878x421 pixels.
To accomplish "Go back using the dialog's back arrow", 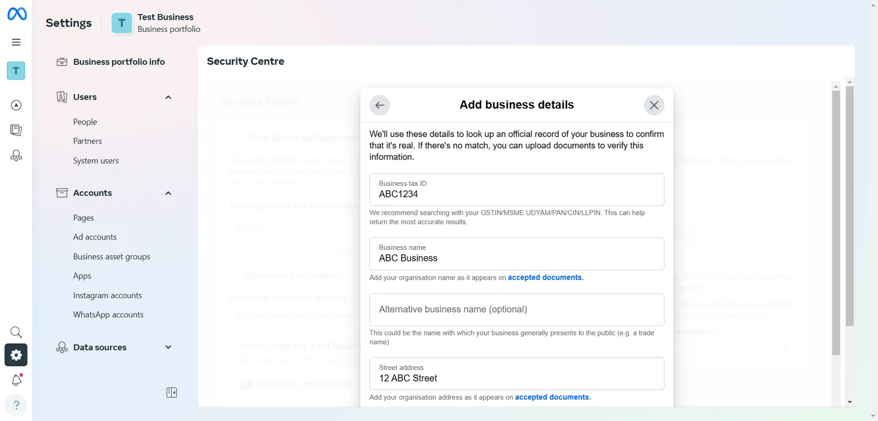I will (x=380, y=105).
